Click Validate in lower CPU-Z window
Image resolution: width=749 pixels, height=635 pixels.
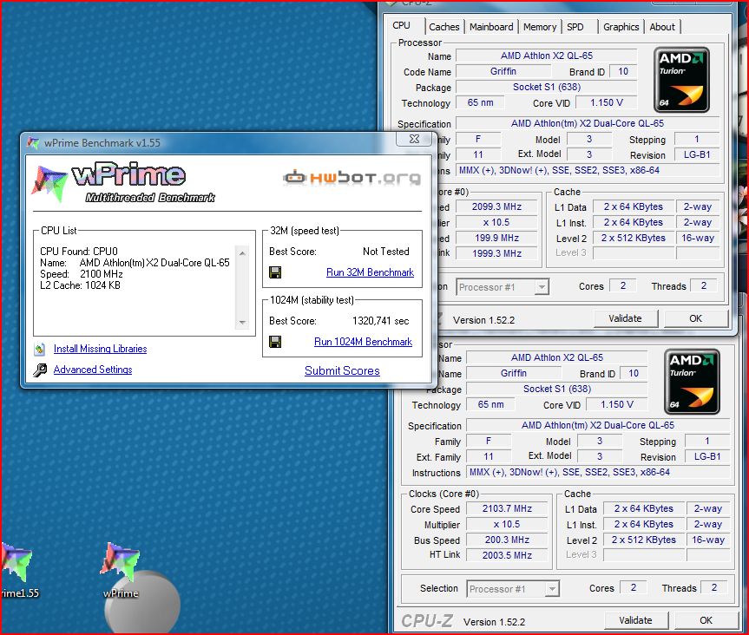click(635, 620)
